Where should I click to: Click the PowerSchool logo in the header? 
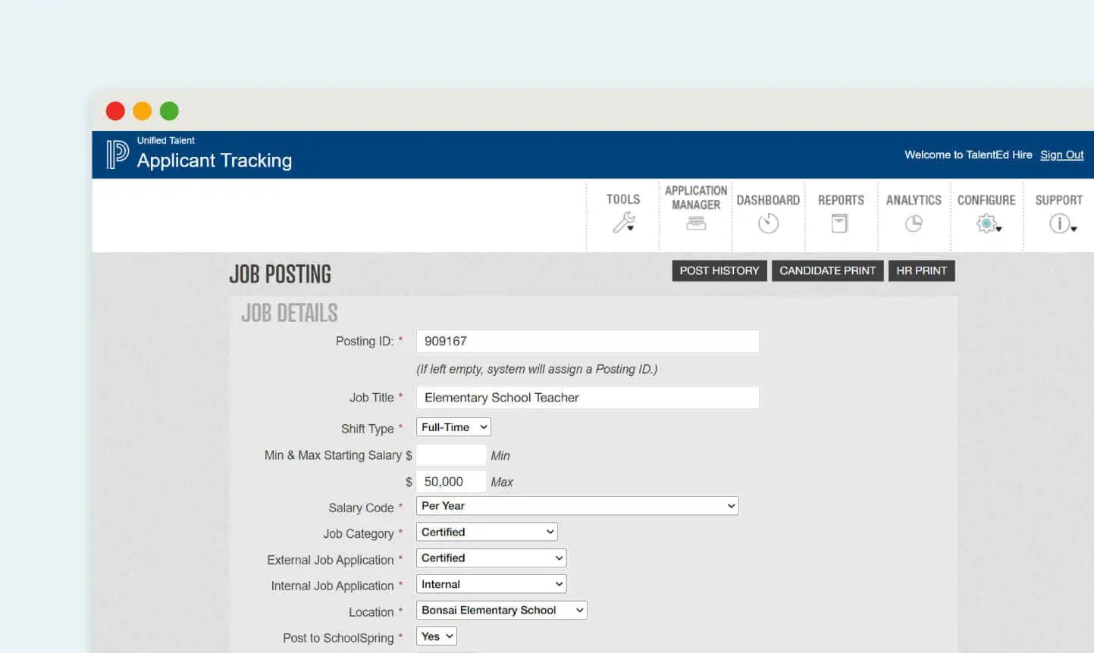[x=115, y=153]
